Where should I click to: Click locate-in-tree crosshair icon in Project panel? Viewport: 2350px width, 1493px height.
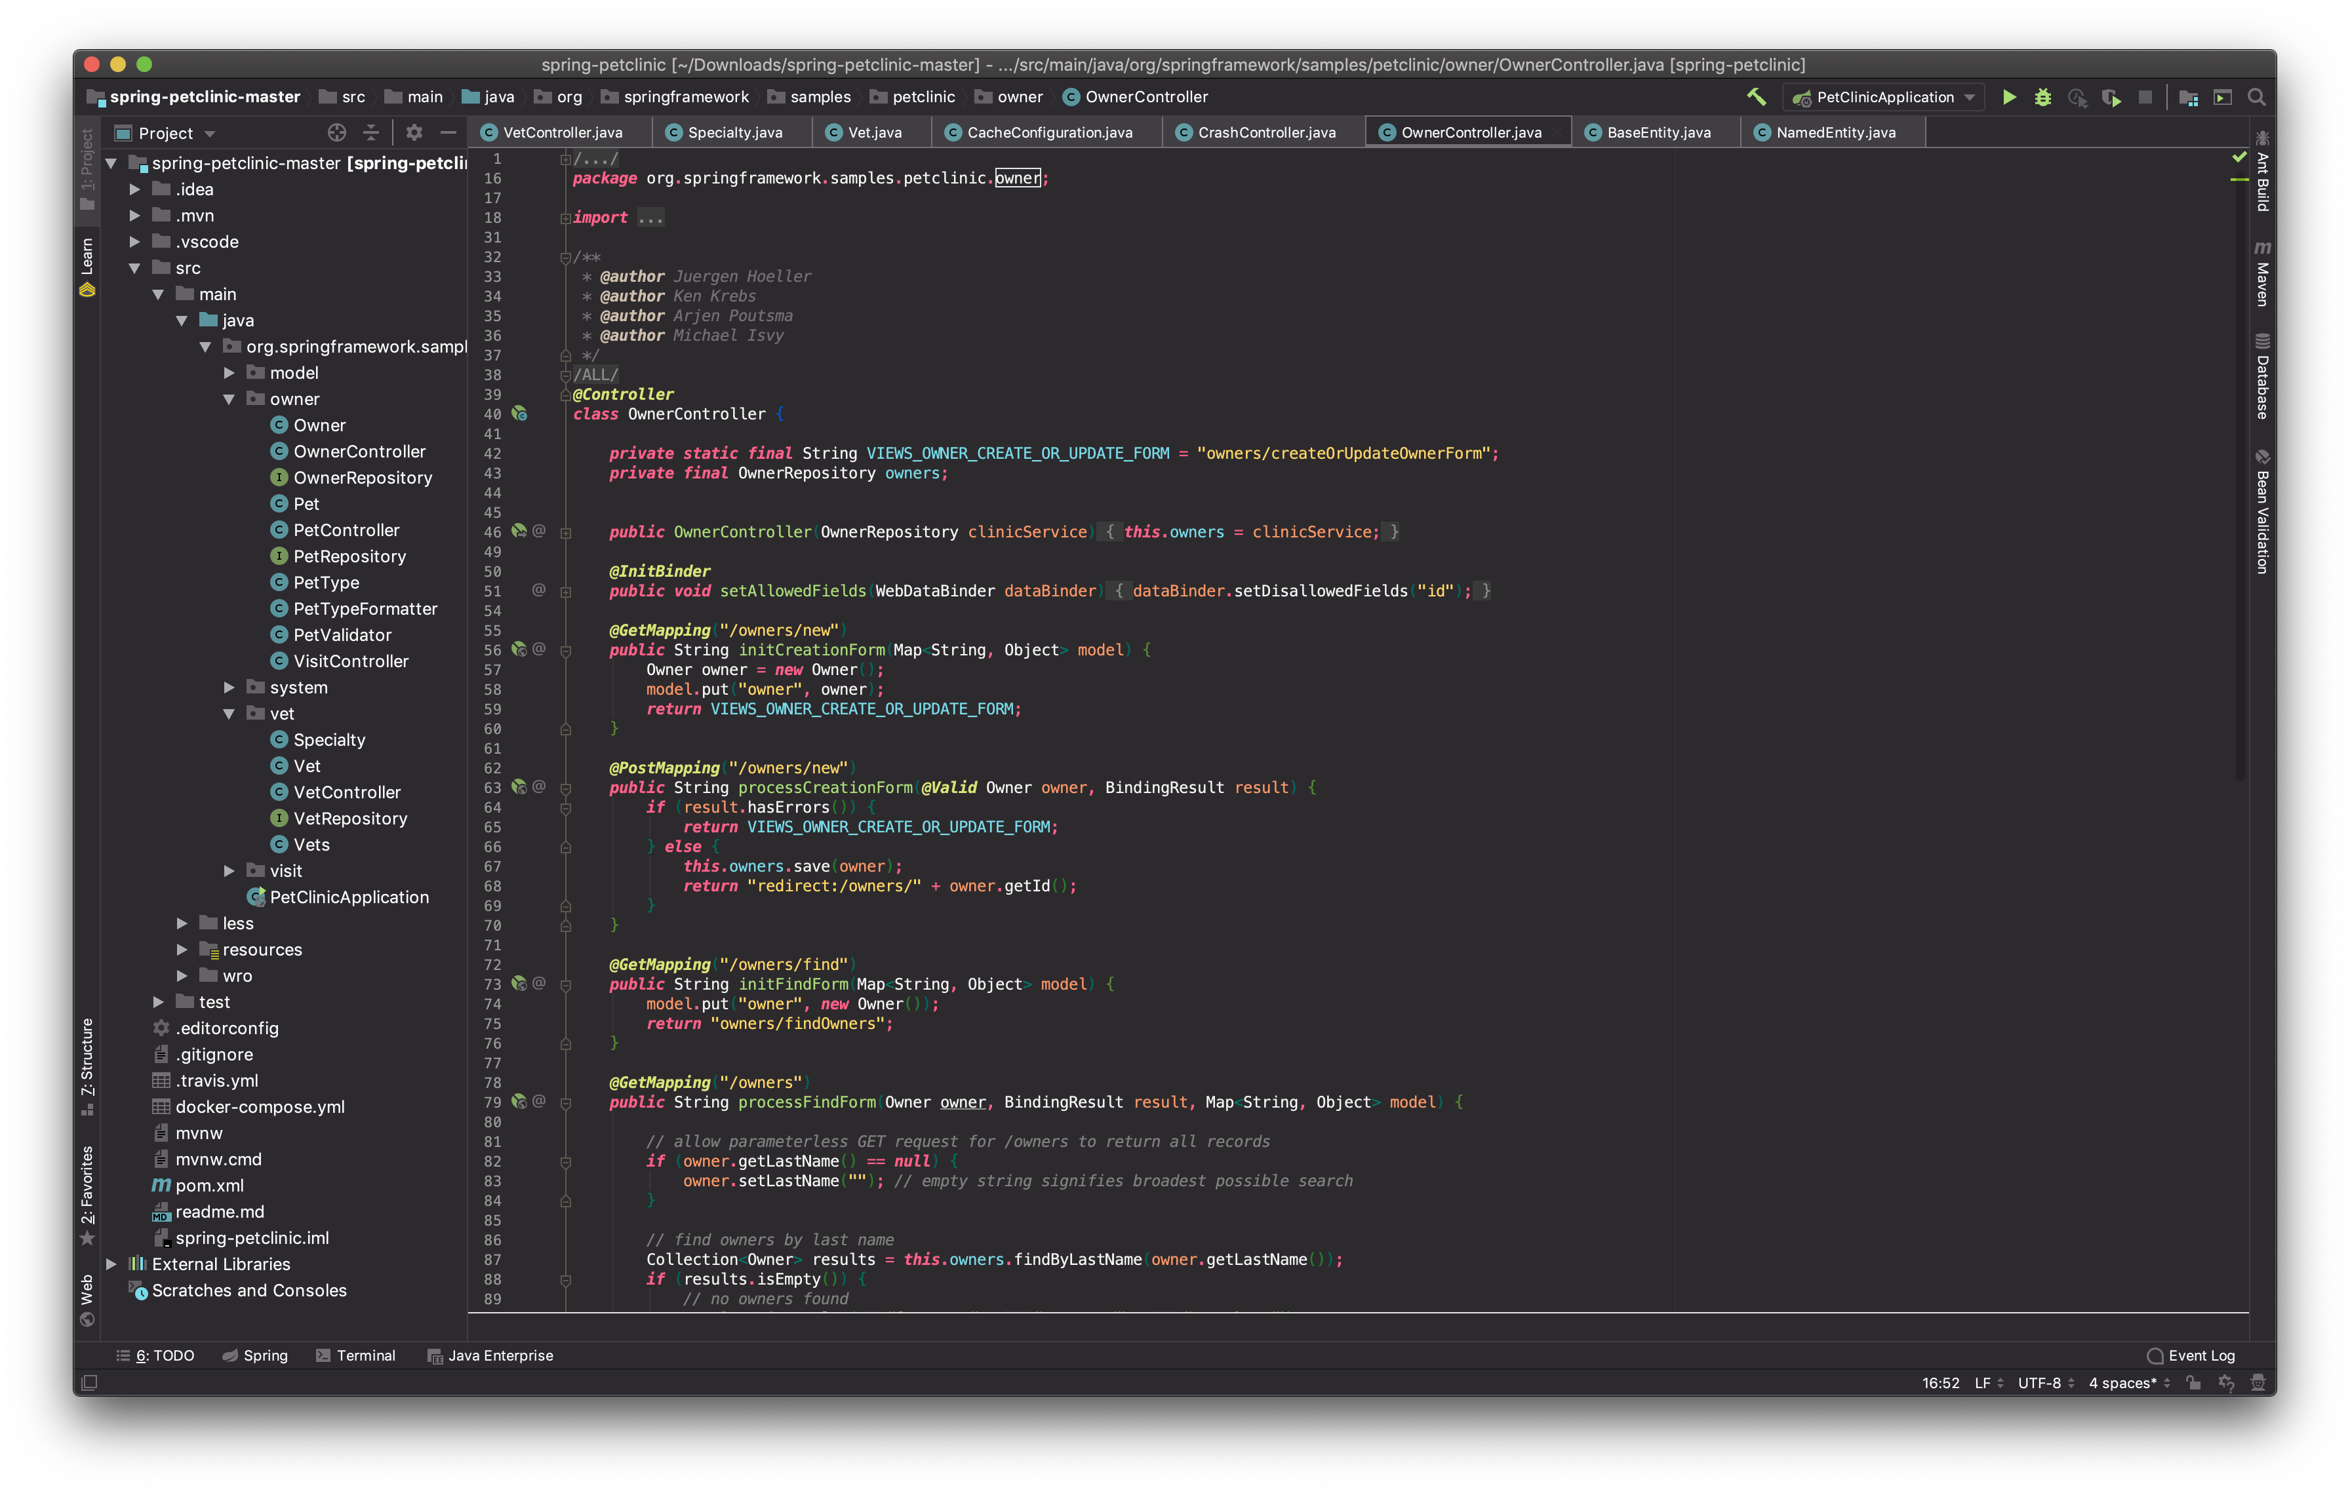[336, 132]
